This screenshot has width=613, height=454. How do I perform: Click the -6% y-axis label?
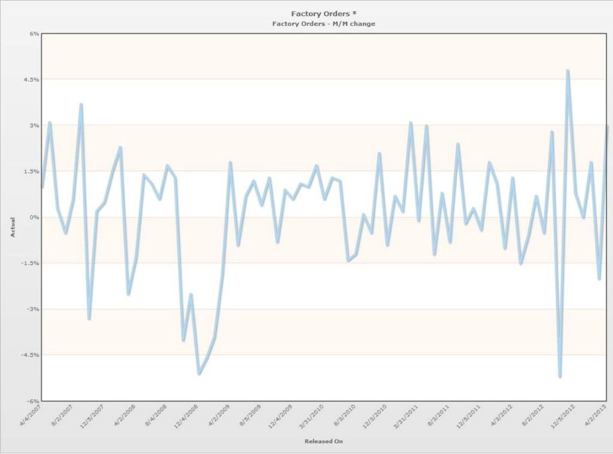click(x=33, y=401)
